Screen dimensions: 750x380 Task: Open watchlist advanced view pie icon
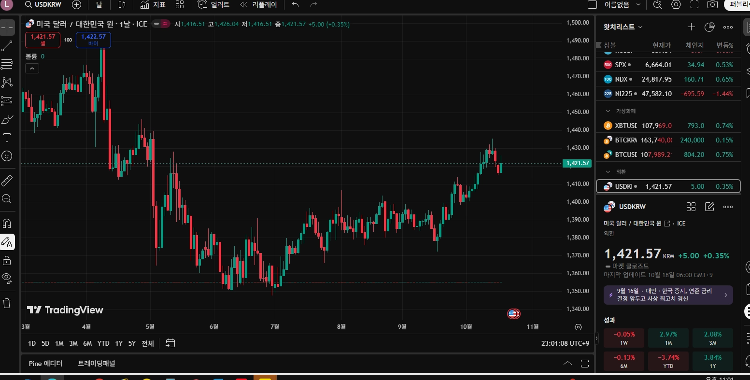pos(709,27)
